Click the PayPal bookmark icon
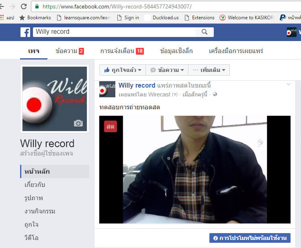This screenshot has height=248, width=301. pos(283,18)
